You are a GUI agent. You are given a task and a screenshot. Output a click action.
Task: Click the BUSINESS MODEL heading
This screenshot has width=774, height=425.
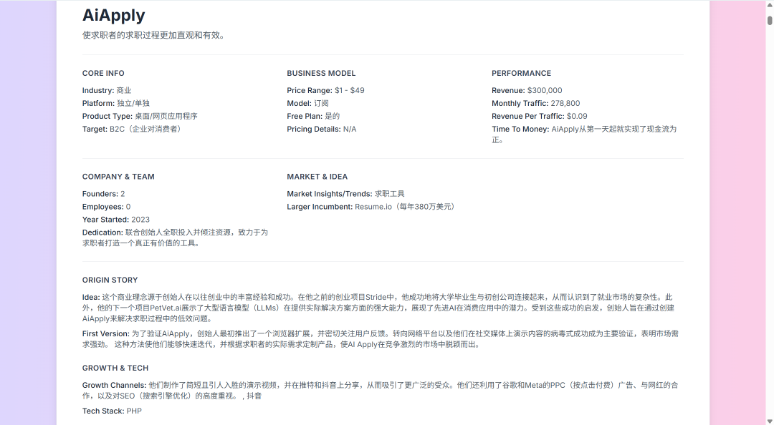point(321,73)
